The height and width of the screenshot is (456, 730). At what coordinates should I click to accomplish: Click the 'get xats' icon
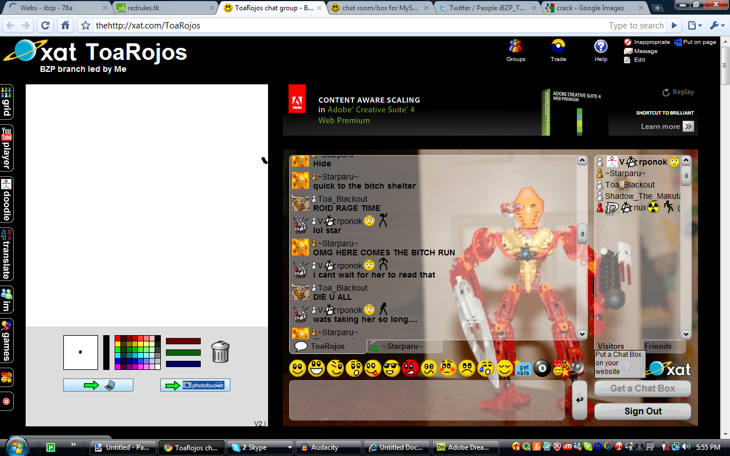(x=523, y=369)
